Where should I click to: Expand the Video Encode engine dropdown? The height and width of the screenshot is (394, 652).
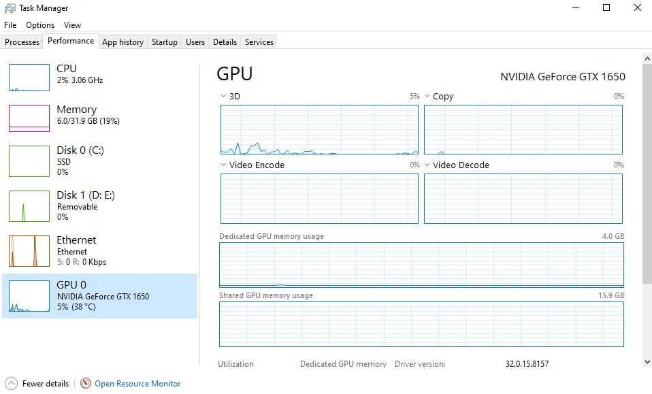pos(224,165)
